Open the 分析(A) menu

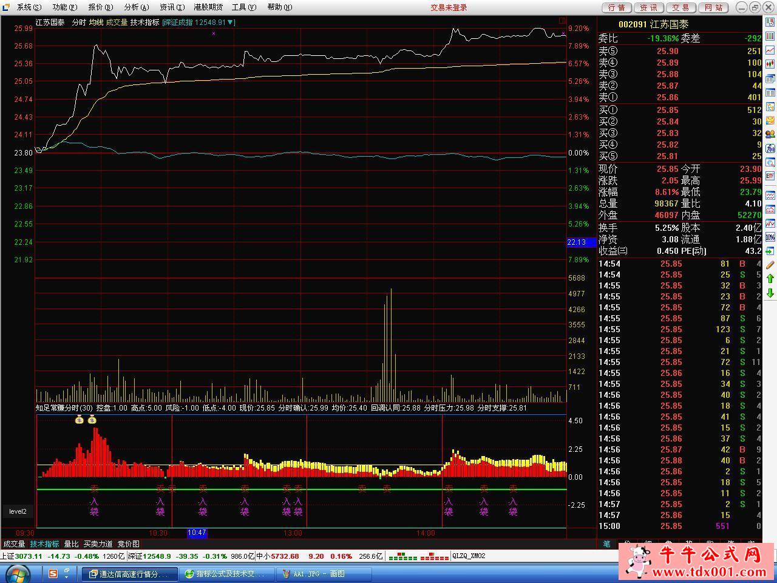(136, 7)
